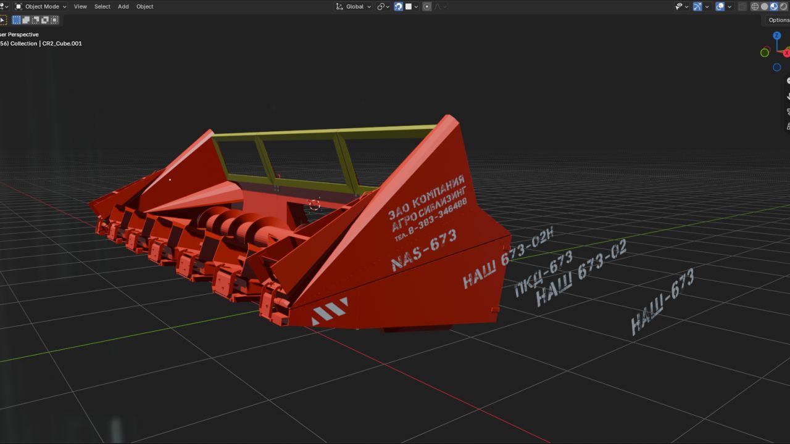Toggle viewport overlays

click(720, 6)
